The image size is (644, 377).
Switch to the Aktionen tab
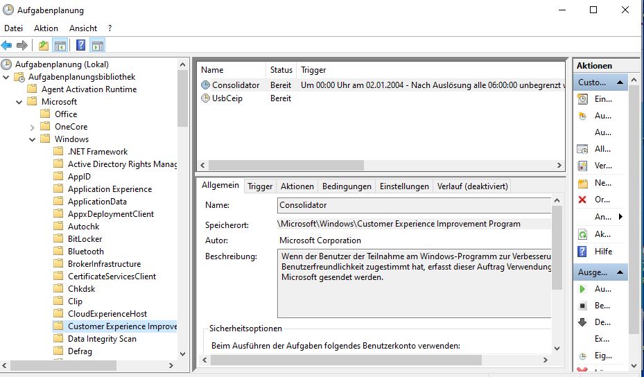[x=297, y=186]
